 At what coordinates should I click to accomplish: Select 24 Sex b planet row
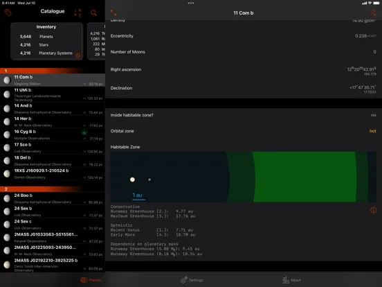point(53,211)
